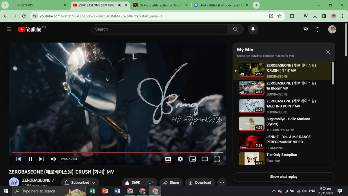Enter full screen video mode
348x196 pixels.
pos(217,159)
